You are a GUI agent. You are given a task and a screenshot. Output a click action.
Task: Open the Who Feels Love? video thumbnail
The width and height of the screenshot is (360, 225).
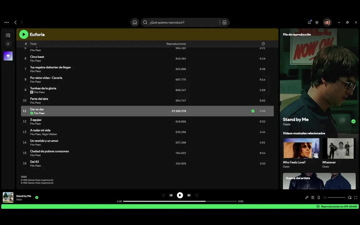301,148
